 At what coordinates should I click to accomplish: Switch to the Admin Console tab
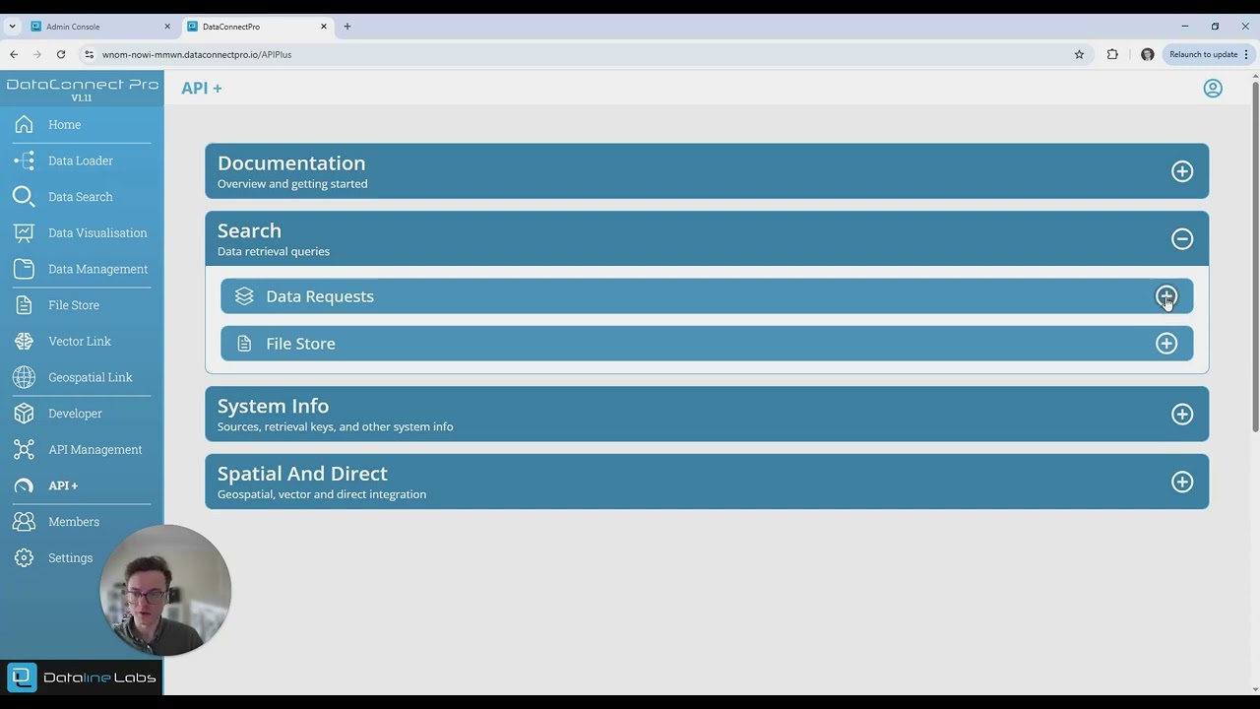pos(98,27)
